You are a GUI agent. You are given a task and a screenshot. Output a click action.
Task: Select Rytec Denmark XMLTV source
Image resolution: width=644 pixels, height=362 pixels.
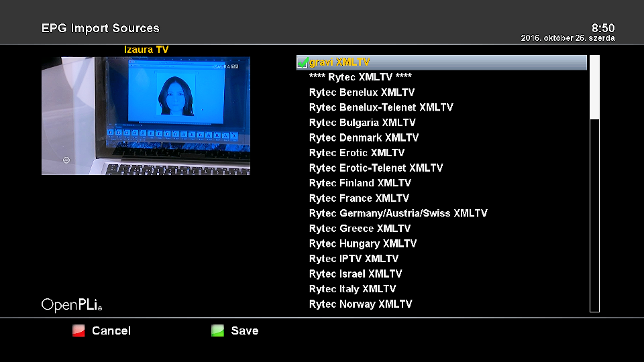coord(441,138)
